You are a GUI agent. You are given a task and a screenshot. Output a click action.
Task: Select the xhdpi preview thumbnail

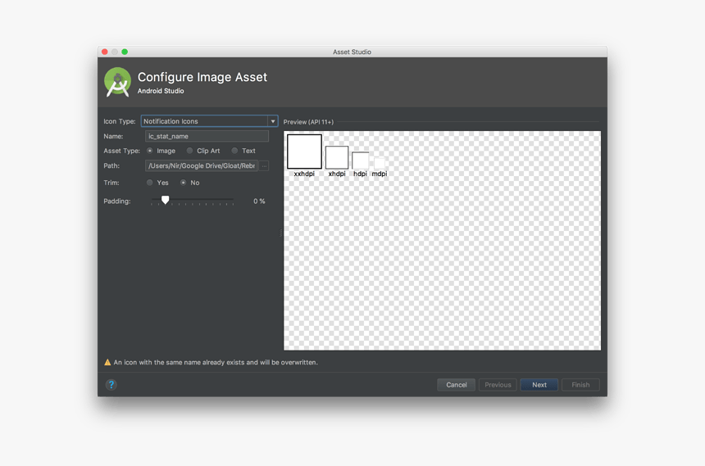pyautogui.click(x=337, y=157)
